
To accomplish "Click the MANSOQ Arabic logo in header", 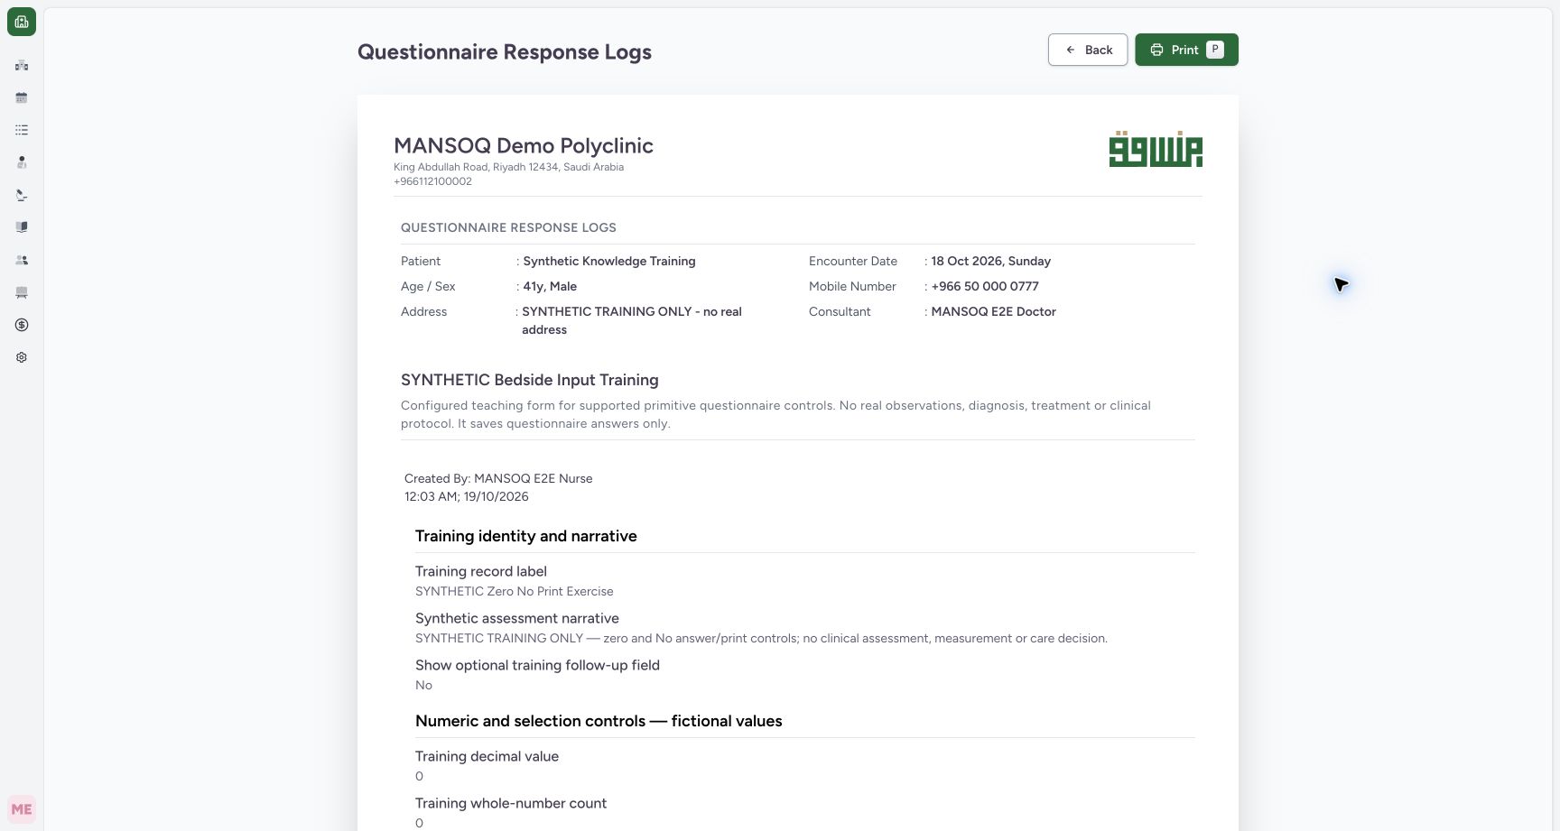I will click(1156, 149).
